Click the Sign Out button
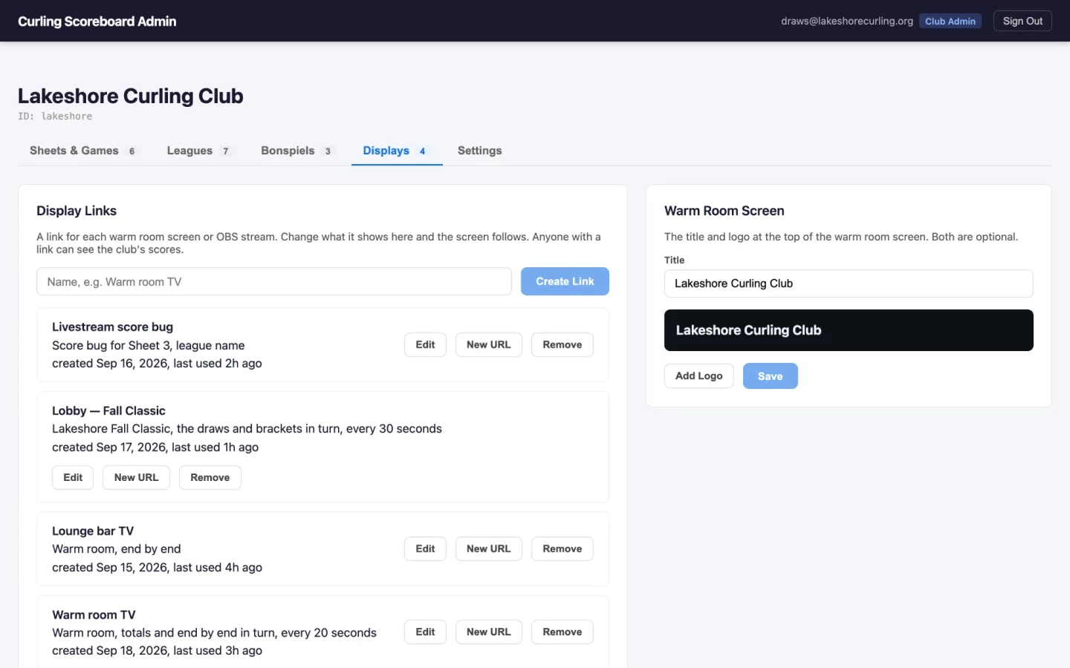Image resolution: width=1070 pixels, height=668 pixels. pos(1022,21)
